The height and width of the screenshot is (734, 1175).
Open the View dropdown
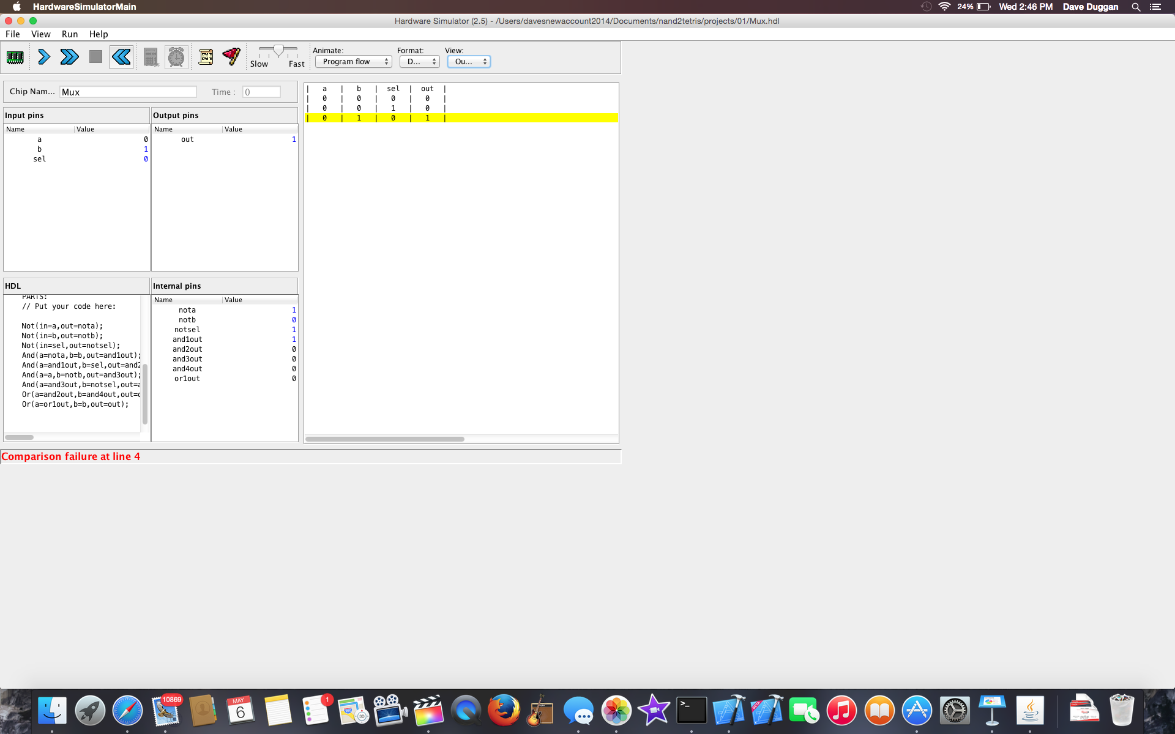point(469,62)
